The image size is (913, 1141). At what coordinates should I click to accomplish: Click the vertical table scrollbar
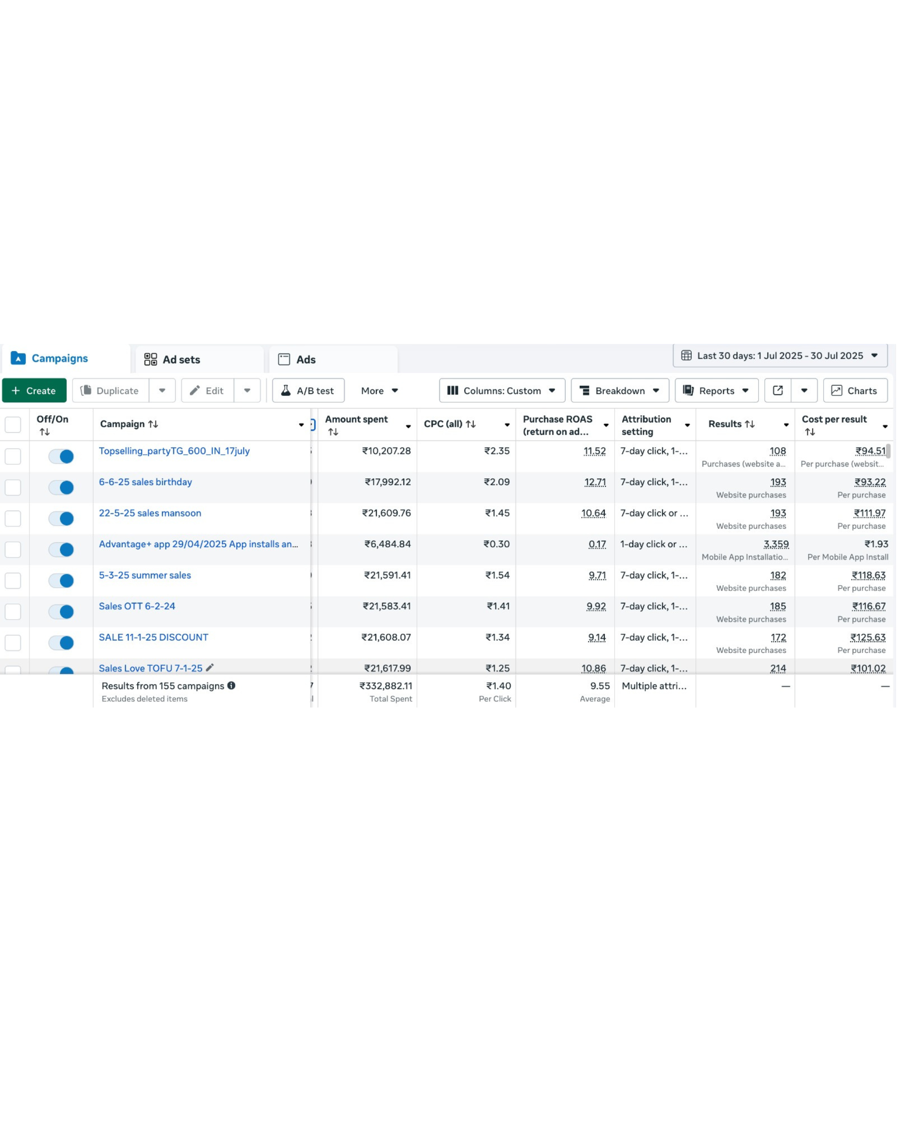(x=888, y=451)
